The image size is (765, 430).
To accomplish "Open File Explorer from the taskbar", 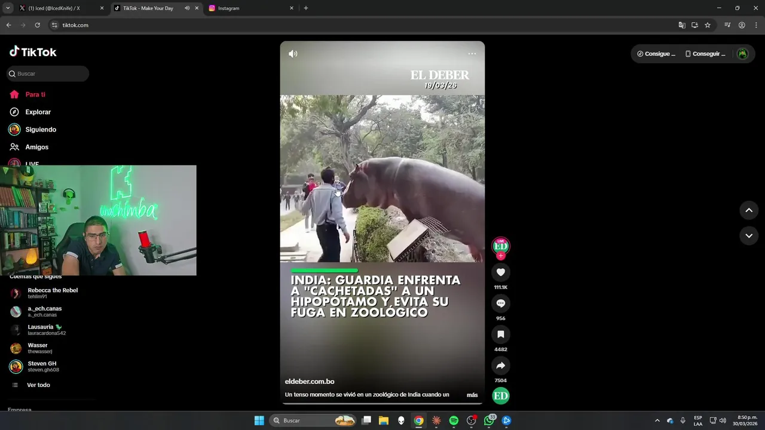I will (x=384, y=420).
